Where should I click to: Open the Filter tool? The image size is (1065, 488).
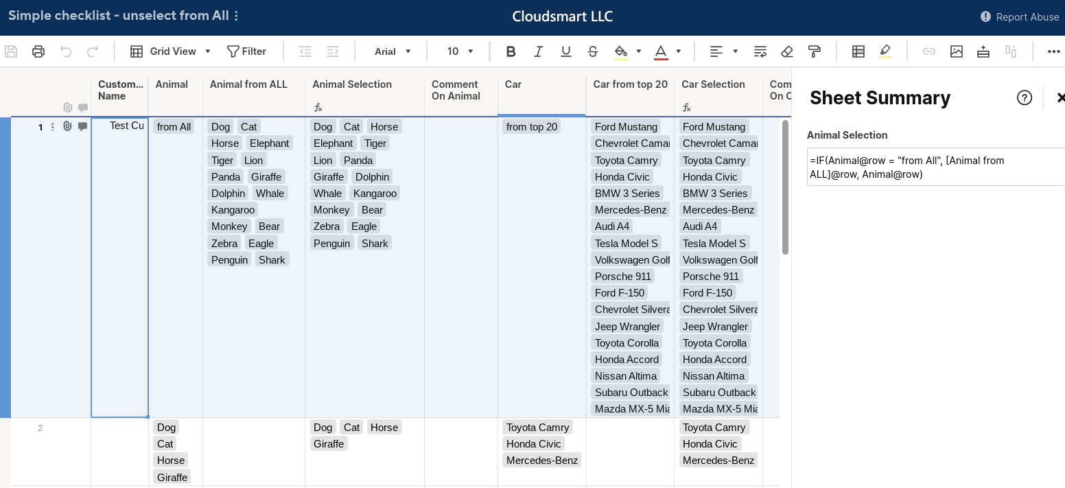click(x=246, y=51)
